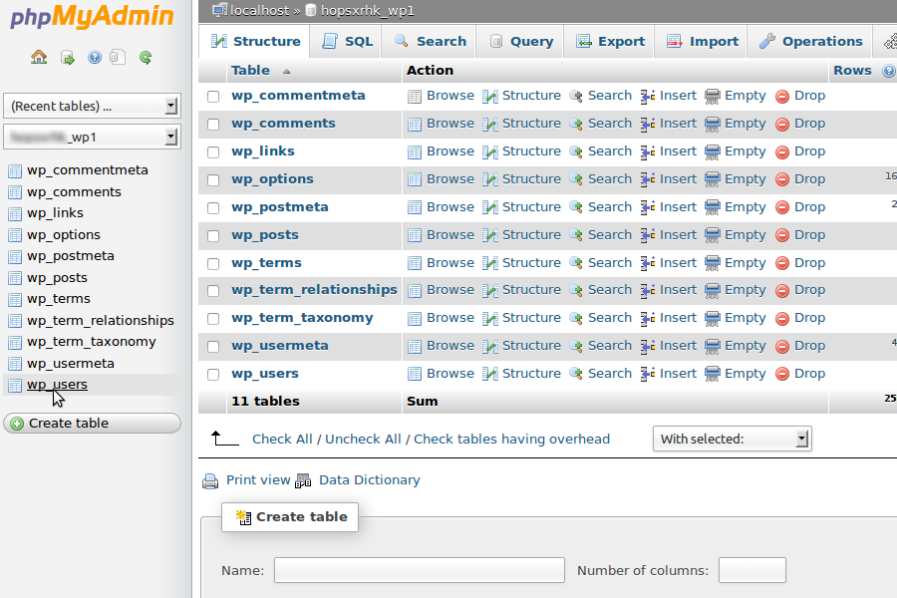897x598 pixels.
Task: Check the wp_terms checkbox
Action: point(213,264)
